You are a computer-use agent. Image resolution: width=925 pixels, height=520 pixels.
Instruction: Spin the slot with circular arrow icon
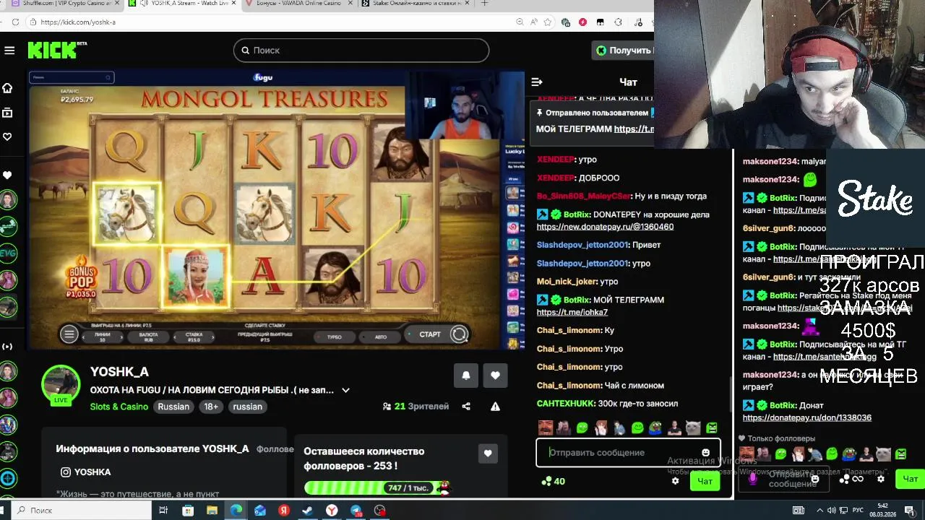pos(459,334)
